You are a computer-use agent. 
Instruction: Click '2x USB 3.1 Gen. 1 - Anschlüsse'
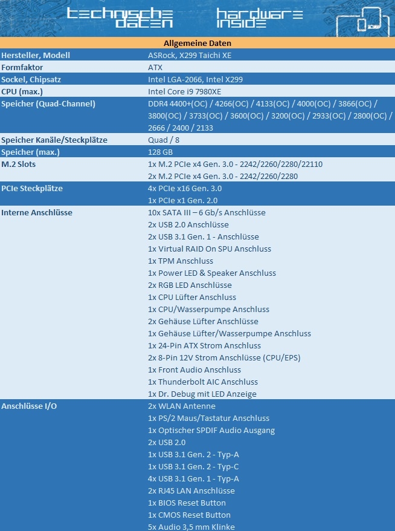pyautogui.click(x=204, y=236)
